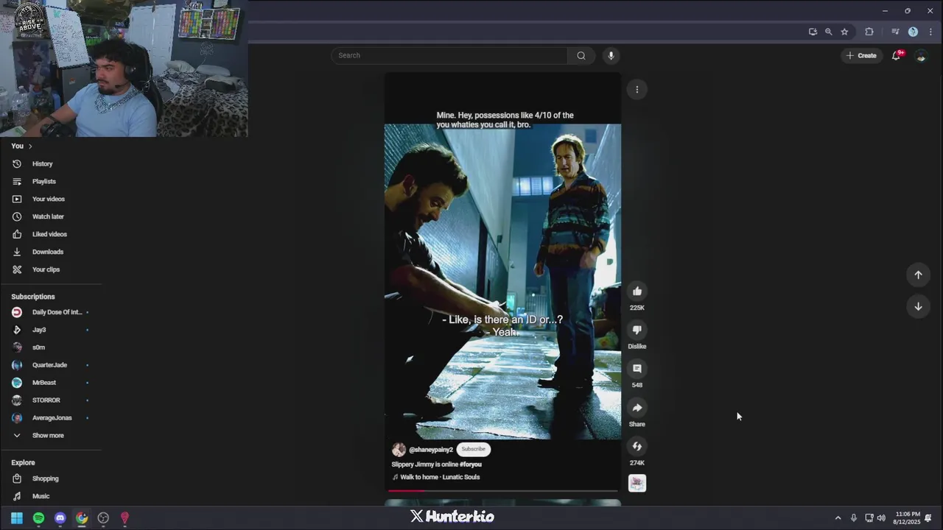
Task: Open Discord from the taskbar
Action: pos(60,518)
